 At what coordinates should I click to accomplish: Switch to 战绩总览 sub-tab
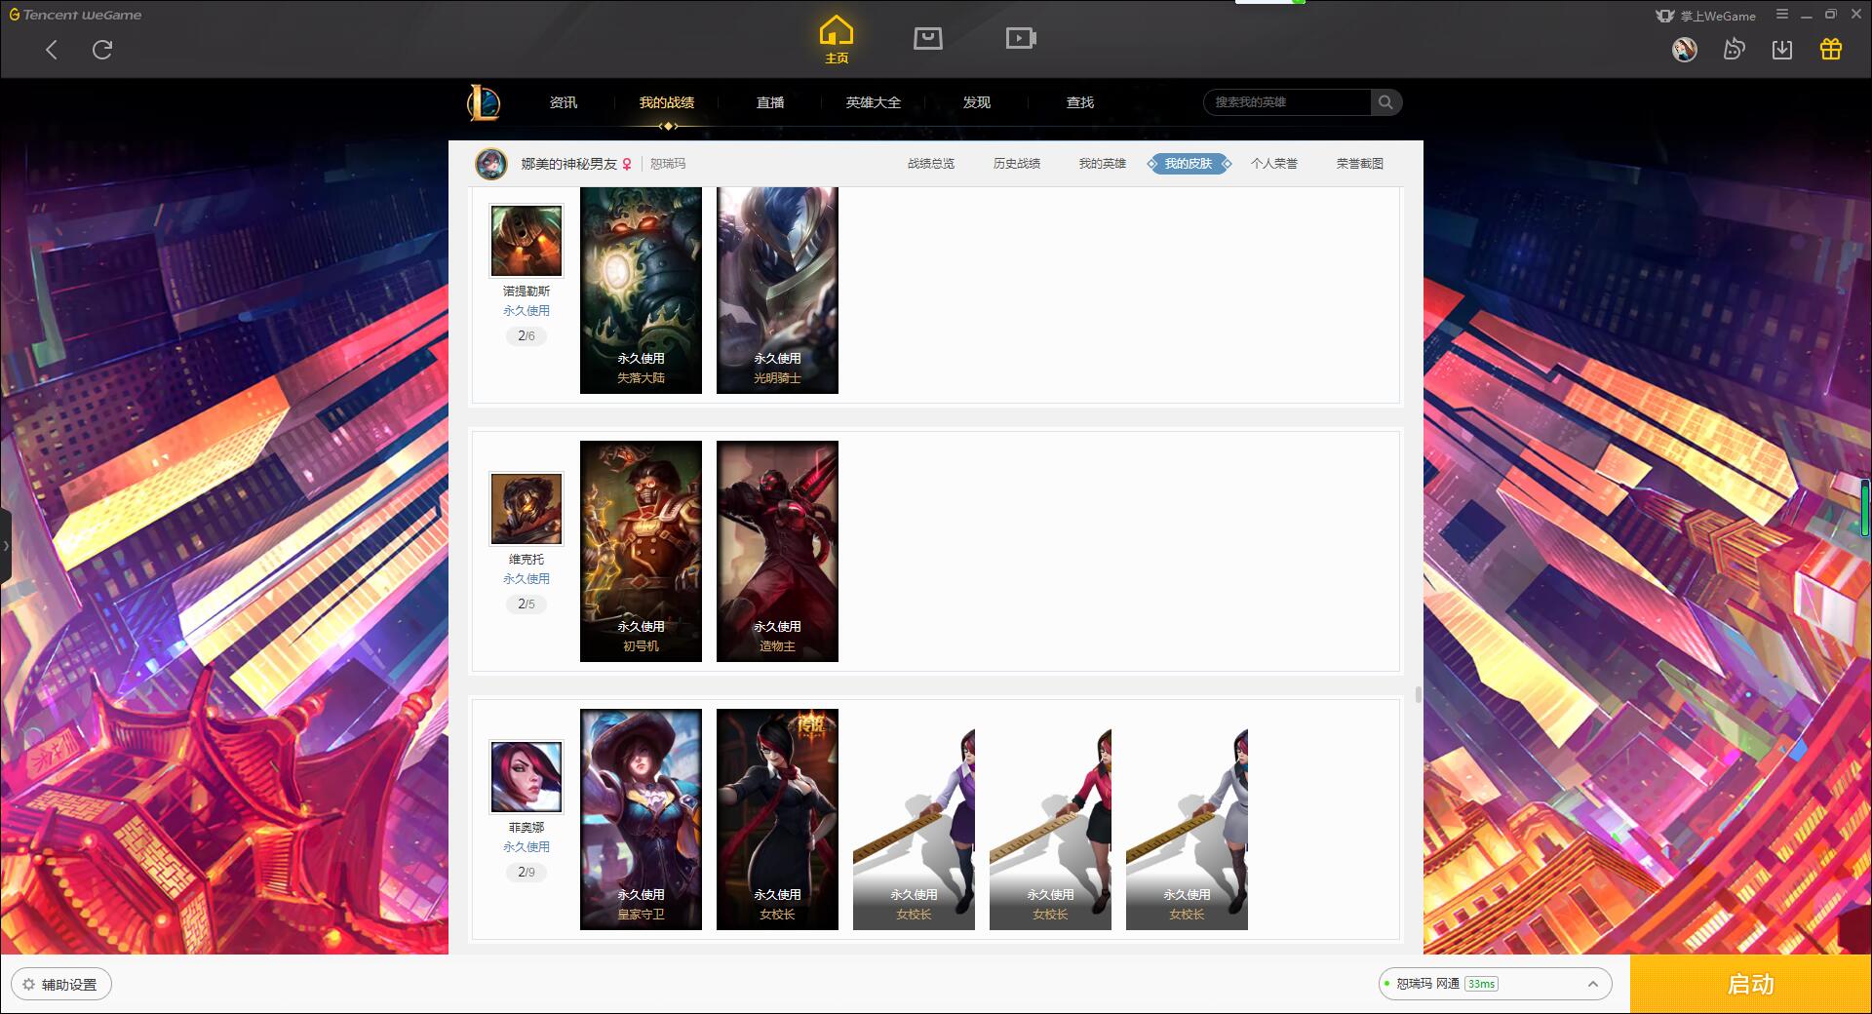click(931, 164)
